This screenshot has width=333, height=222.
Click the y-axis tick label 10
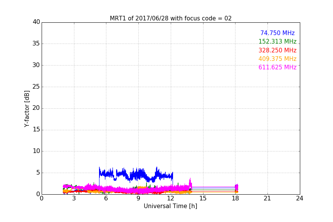[x=36, y=151]
